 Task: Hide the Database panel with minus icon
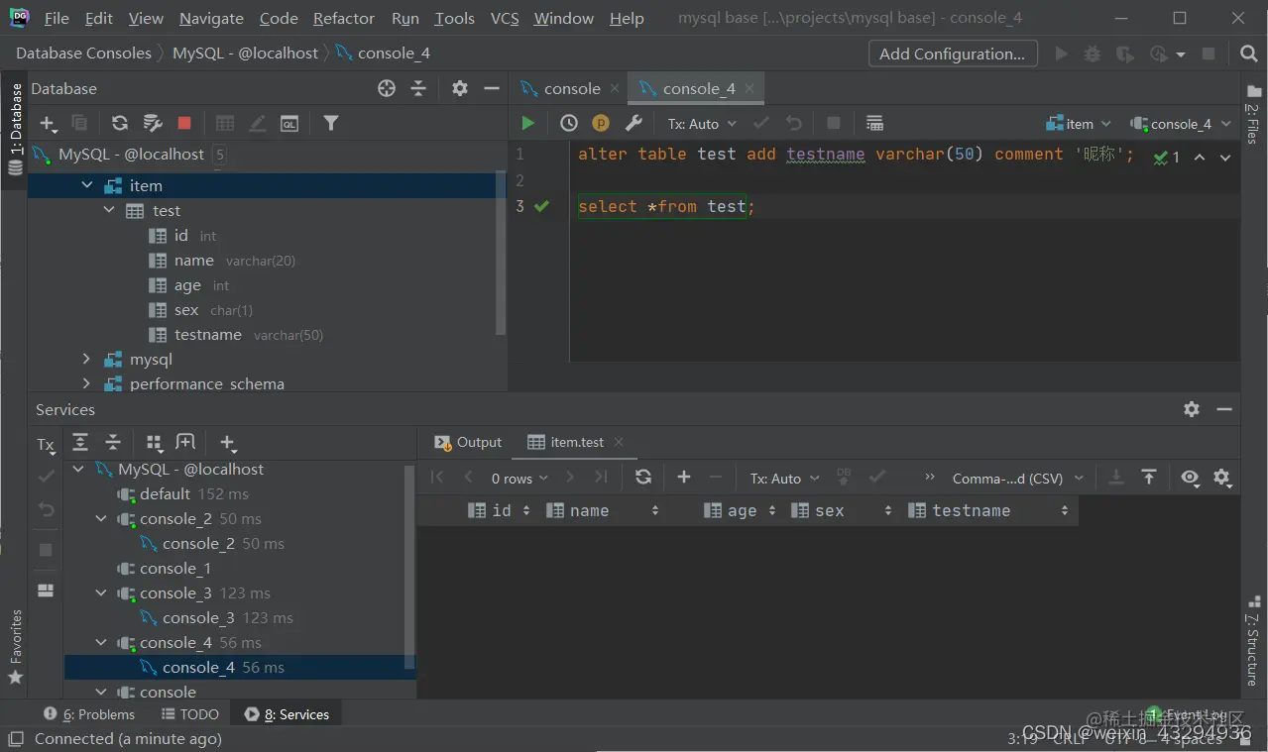pyautogui.click(x=491, y=88)
